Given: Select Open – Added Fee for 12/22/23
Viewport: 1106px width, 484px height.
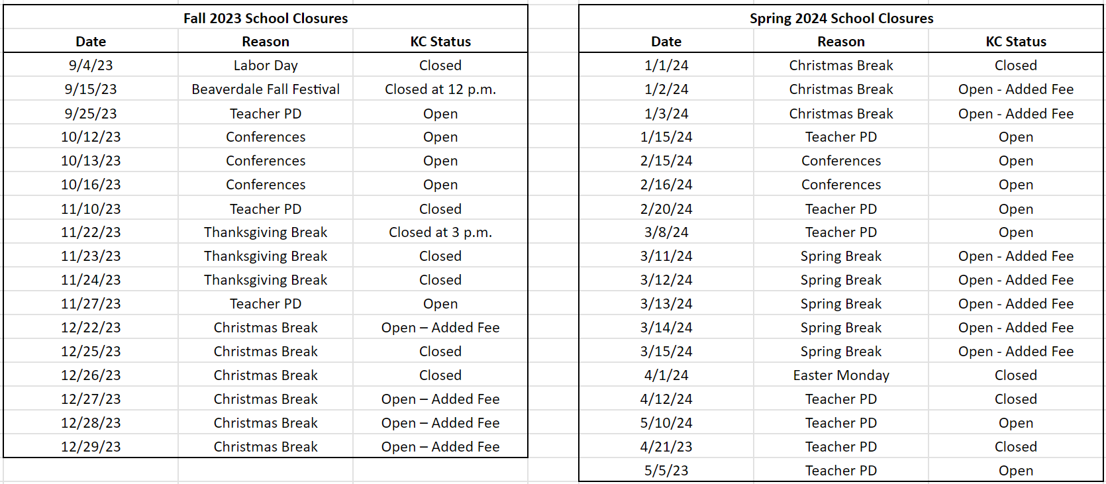Looking at the screenshot, I should 440,327.
